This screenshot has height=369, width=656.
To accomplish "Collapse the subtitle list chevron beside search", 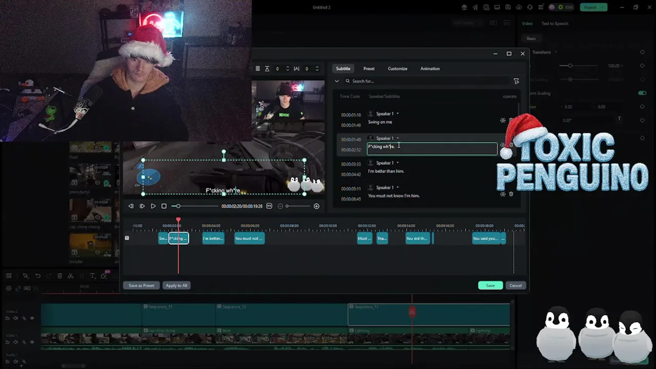I will tap(337, 81).
